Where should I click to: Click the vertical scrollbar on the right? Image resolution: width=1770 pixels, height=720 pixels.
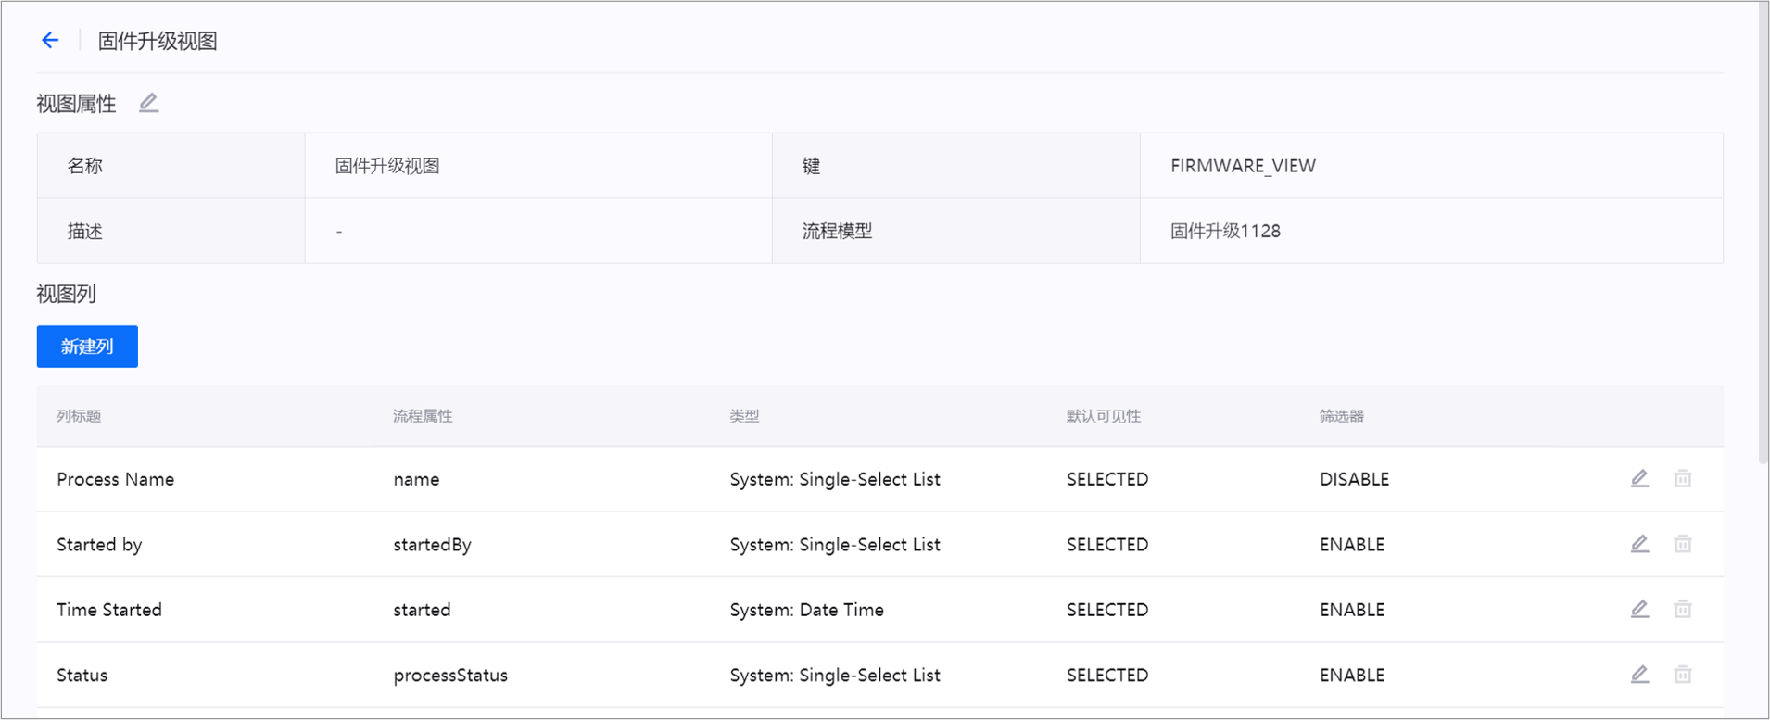click(x=1763, y=232)
